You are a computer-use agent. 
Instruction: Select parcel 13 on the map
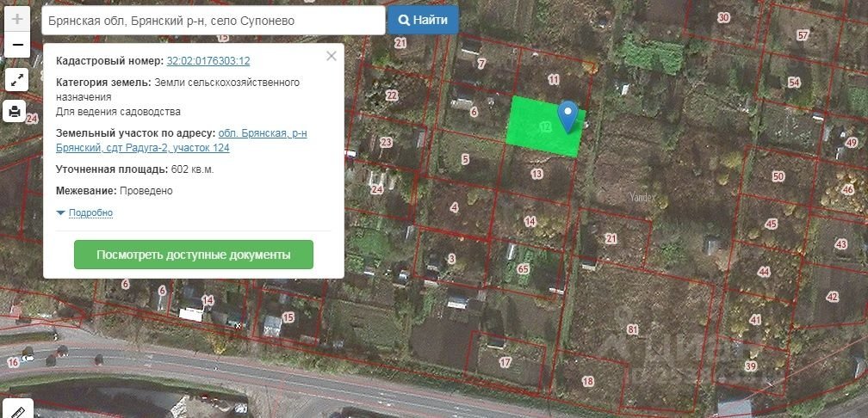(536, 174)
